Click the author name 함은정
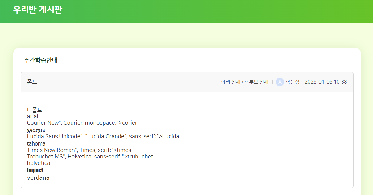Screen dimensions: 373x195 point(293,82)
